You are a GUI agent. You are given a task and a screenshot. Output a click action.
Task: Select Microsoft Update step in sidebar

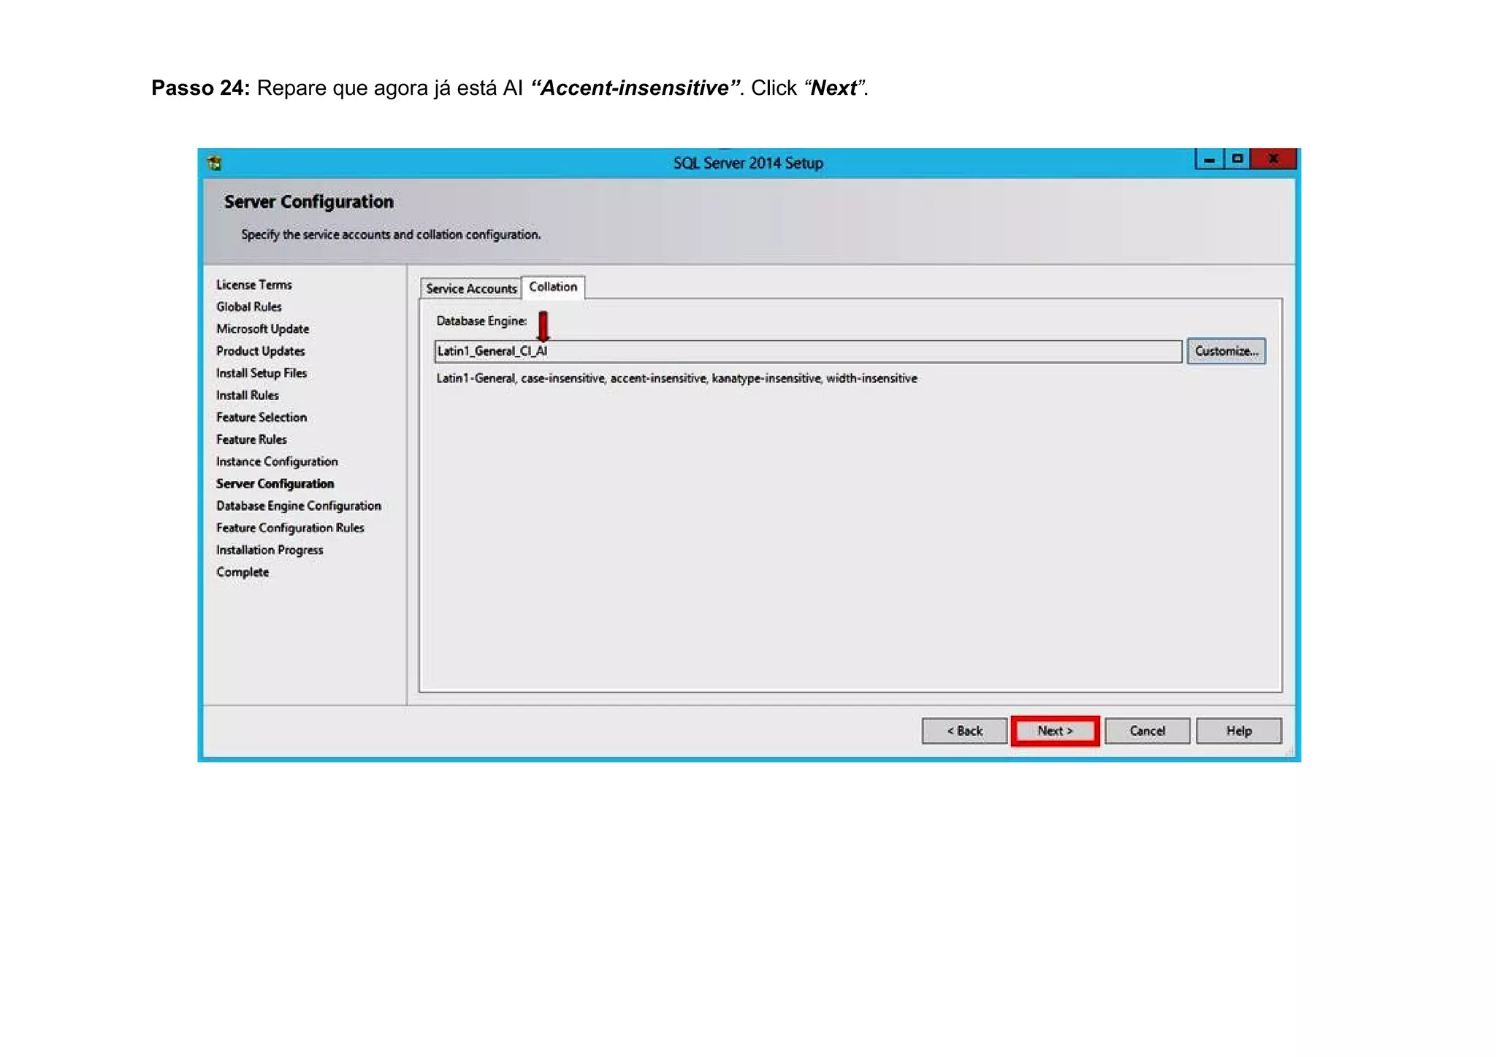click(x=262, y=328)
